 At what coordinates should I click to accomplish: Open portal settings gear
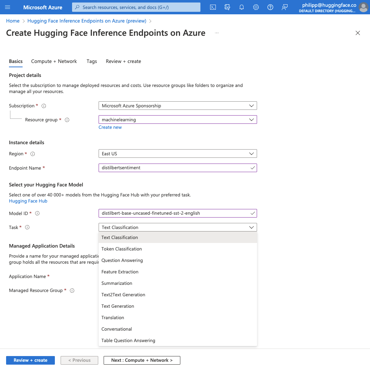256,7
